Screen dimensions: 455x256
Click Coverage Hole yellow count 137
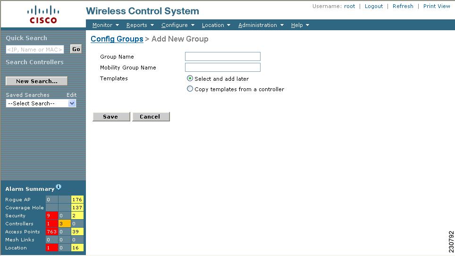77,207
